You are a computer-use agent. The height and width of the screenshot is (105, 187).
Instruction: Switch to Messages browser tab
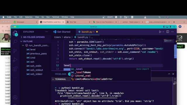[25, 22]
